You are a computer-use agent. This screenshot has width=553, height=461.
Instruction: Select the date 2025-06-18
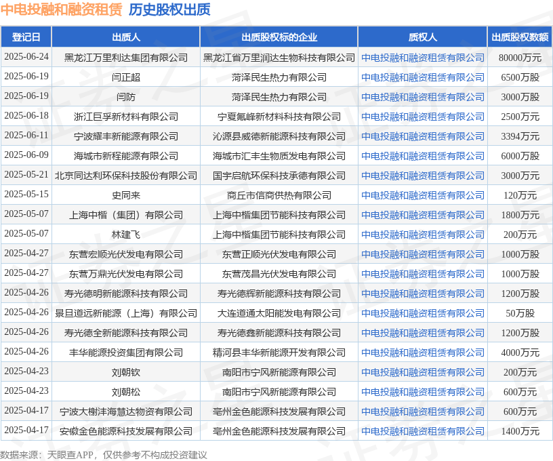point(26,116)
